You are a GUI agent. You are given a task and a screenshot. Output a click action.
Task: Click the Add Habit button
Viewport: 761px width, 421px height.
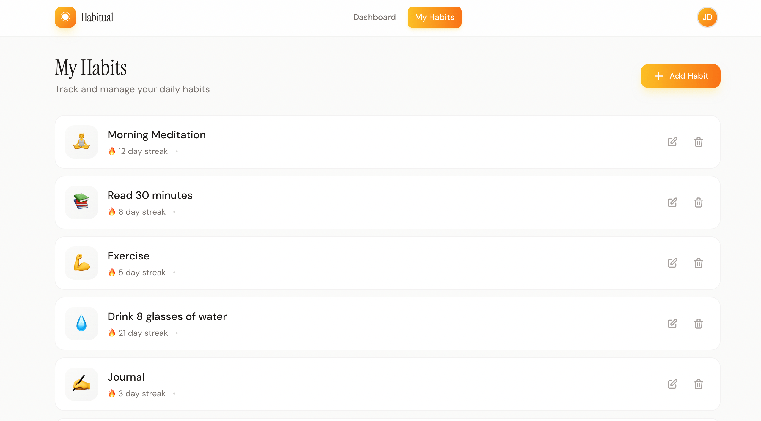(x=680, y=76)
